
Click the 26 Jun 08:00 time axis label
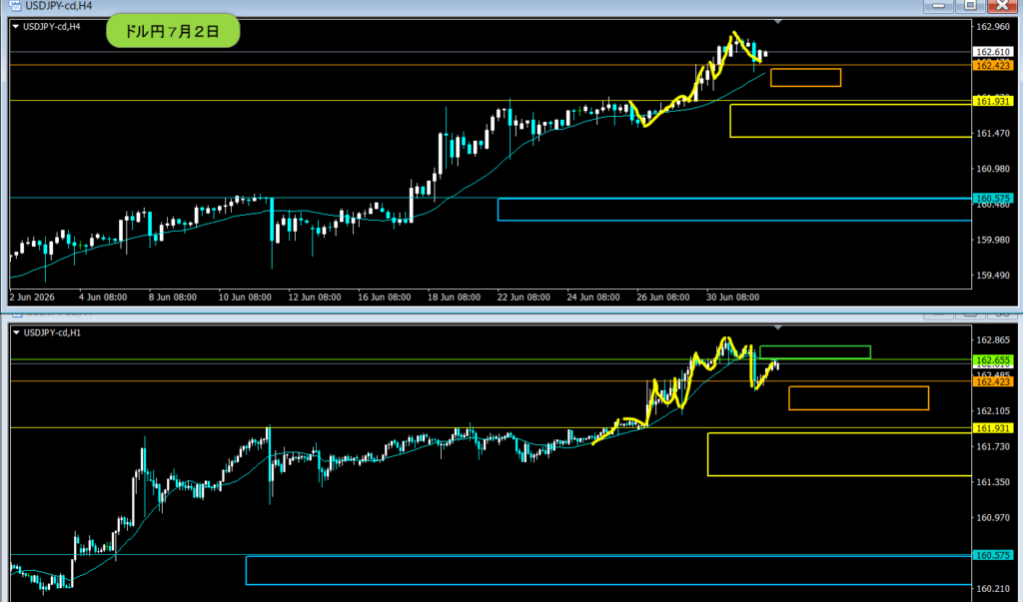coord(663,297)
